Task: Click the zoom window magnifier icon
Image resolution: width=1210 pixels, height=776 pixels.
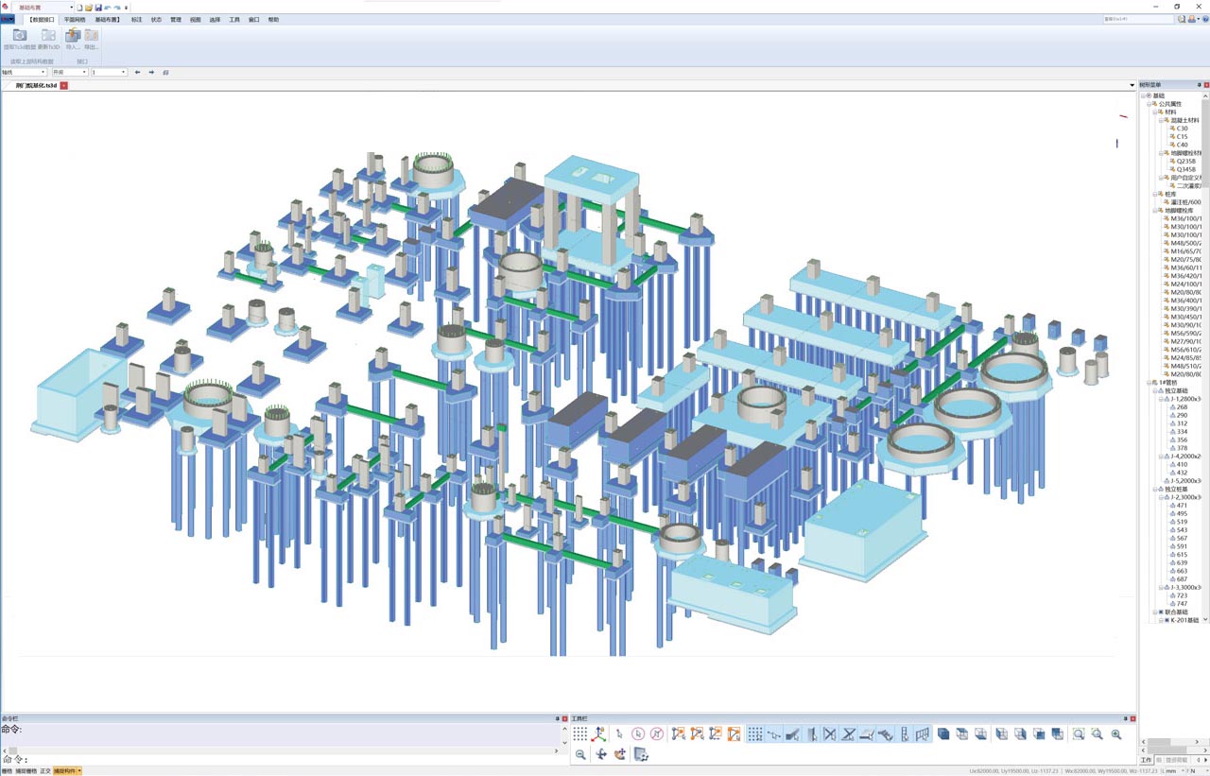Action: click(x=1079, y=734)
